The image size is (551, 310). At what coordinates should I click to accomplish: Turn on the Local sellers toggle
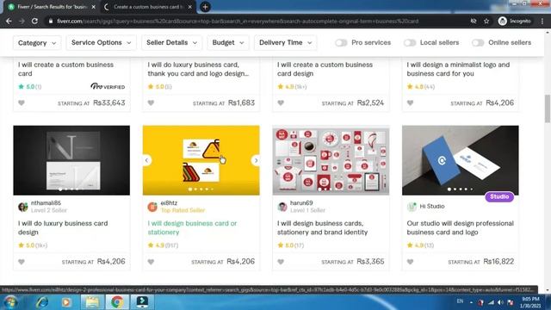click(410, 42)
